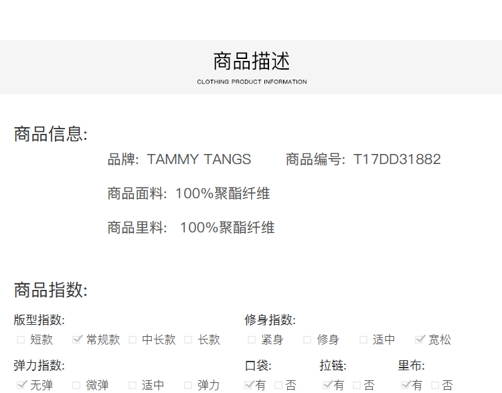The image size is (502, 393).
Task: Check the 短款 checkbox under 版型指数
Action: pyautogui.click(x=21, y=339)
